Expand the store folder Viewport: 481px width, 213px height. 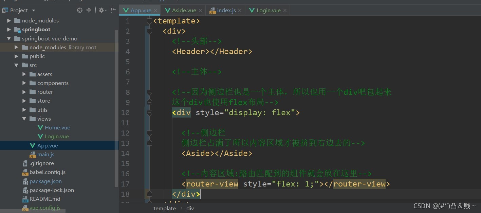pos(24,101)
